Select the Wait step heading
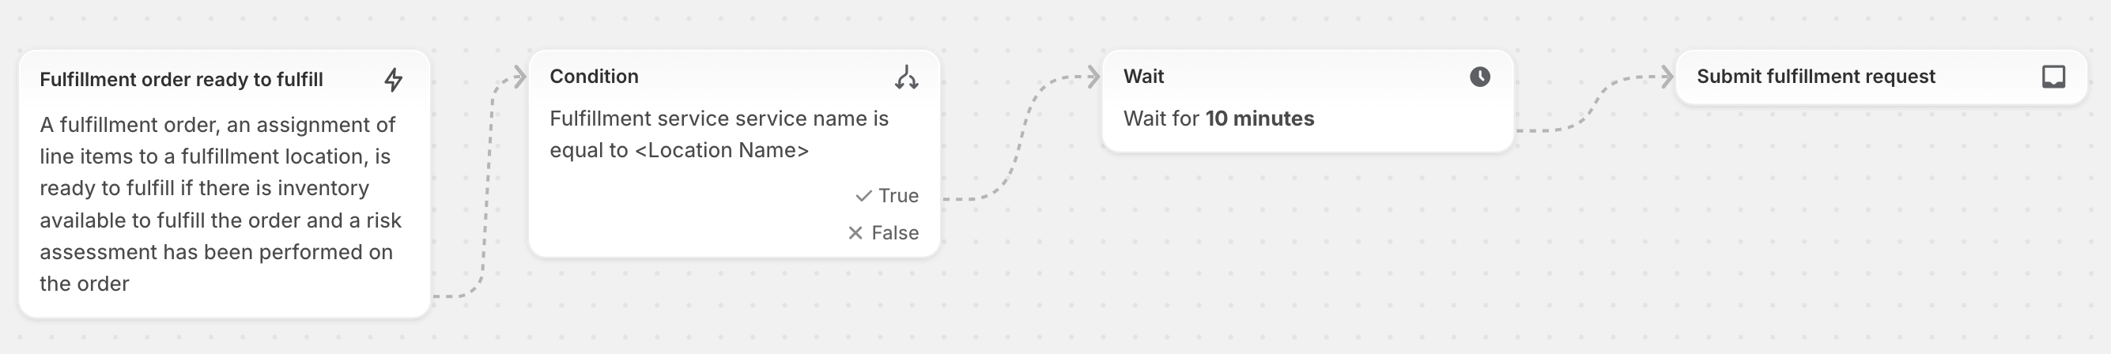The image size is (2111, 354). click(1143, 76)
